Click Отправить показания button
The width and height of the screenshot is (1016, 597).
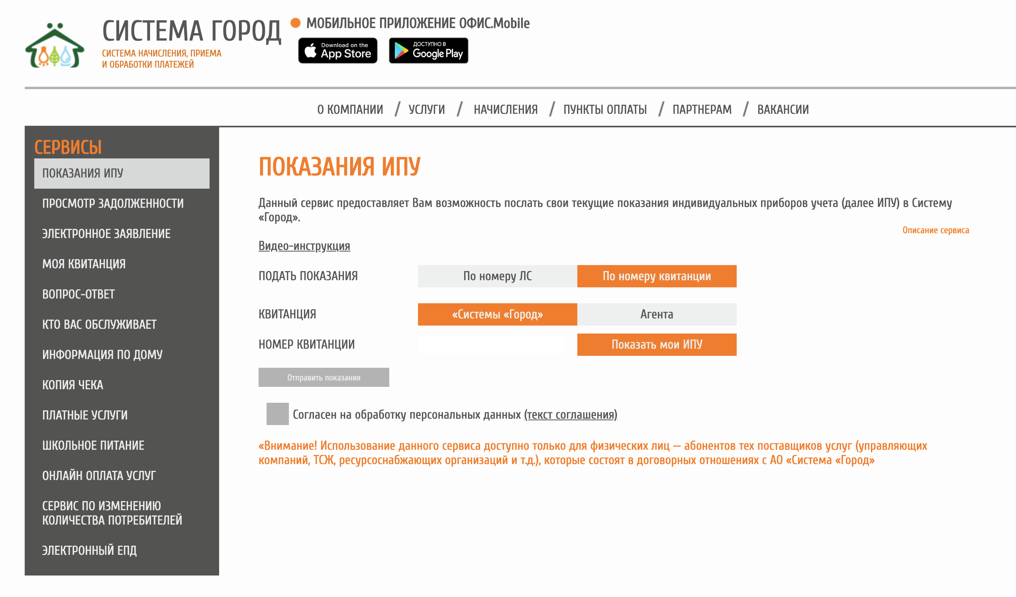tap(324, 377)
